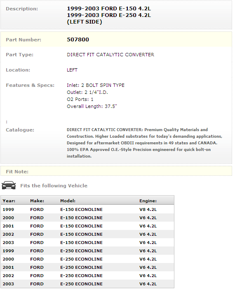235x299 pixels.
Task: Click the catalogue description paragraph
Action: tap(144, 143)
